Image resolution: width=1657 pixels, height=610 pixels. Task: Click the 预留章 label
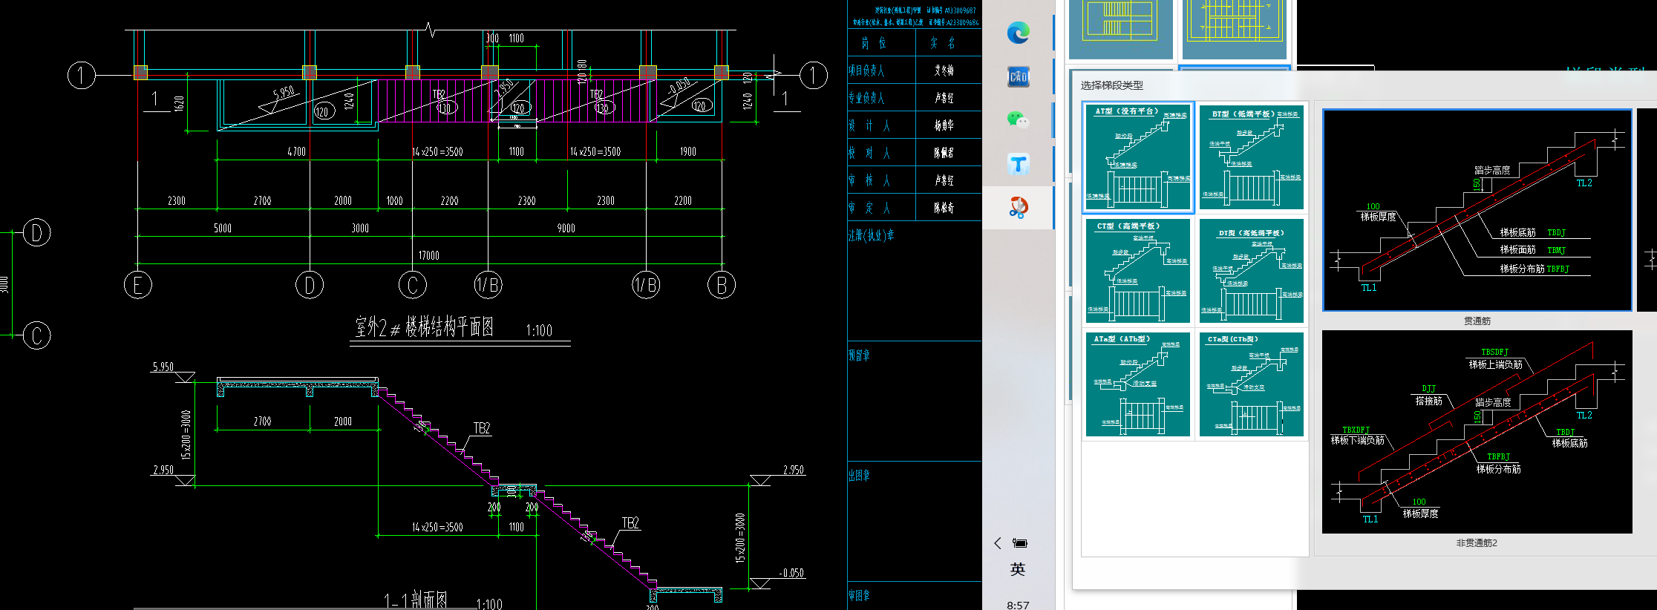tap(860, 355)
